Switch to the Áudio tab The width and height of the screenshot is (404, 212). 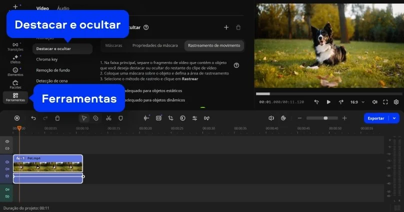pos(63,8)
